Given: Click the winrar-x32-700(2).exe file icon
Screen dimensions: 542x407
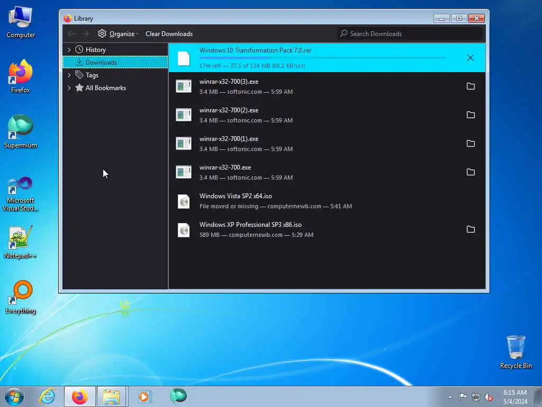Looking at the screenshot, I should [x=184, y=115].
